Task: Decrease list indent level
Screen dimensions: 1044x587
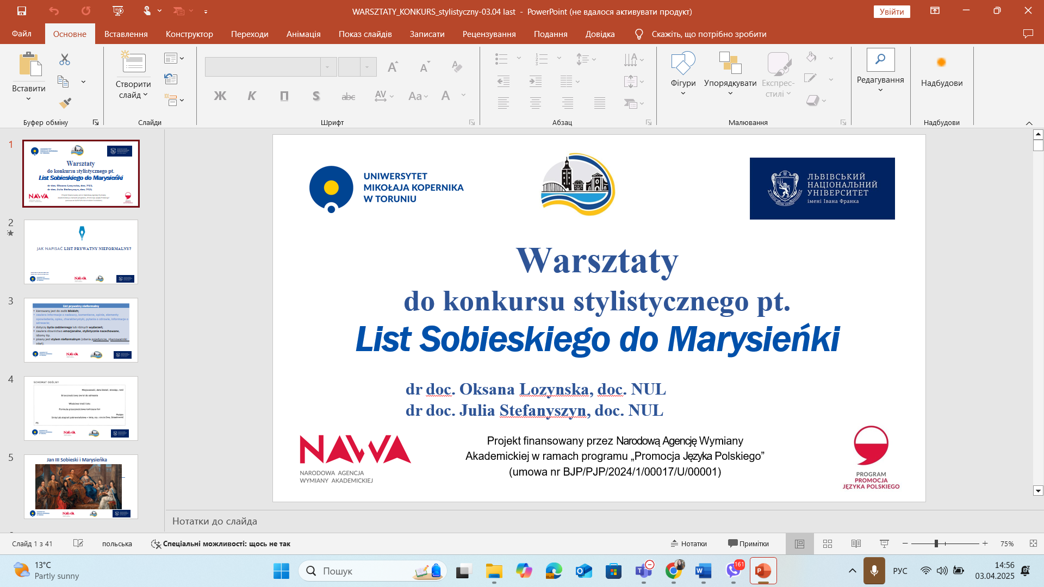Action: click(504, 82)
